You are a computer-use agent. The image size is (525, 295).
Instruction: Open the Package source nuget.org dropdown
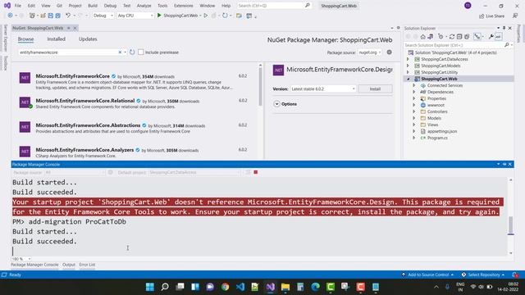pos(370,52)
